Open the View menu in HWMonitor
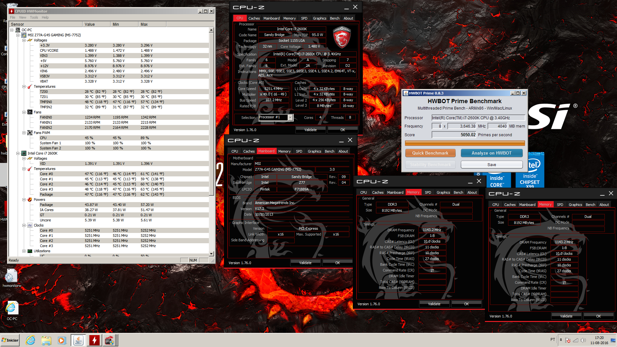The image size is (617, 347). tap(22, 17)
